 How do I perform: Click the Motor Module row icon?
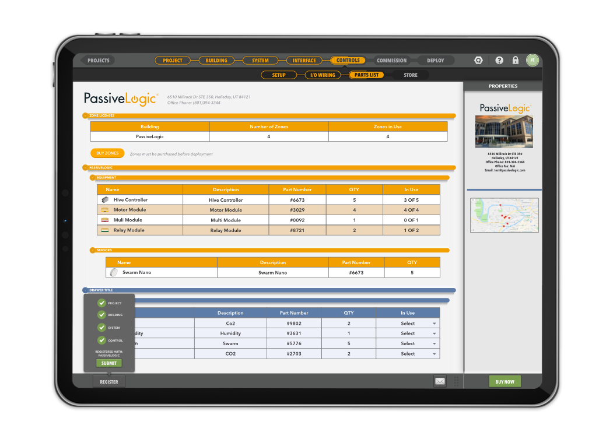(x=105, y=210)
